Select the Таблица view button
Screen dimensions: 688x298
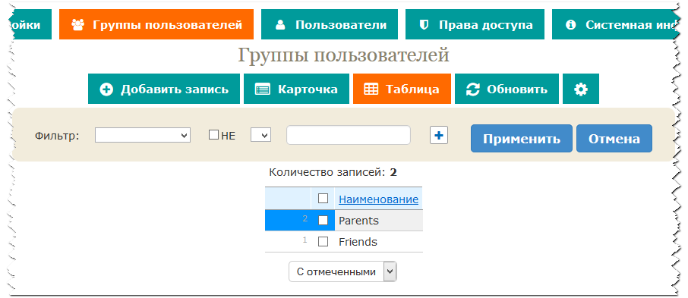click(x=402, y=89)
